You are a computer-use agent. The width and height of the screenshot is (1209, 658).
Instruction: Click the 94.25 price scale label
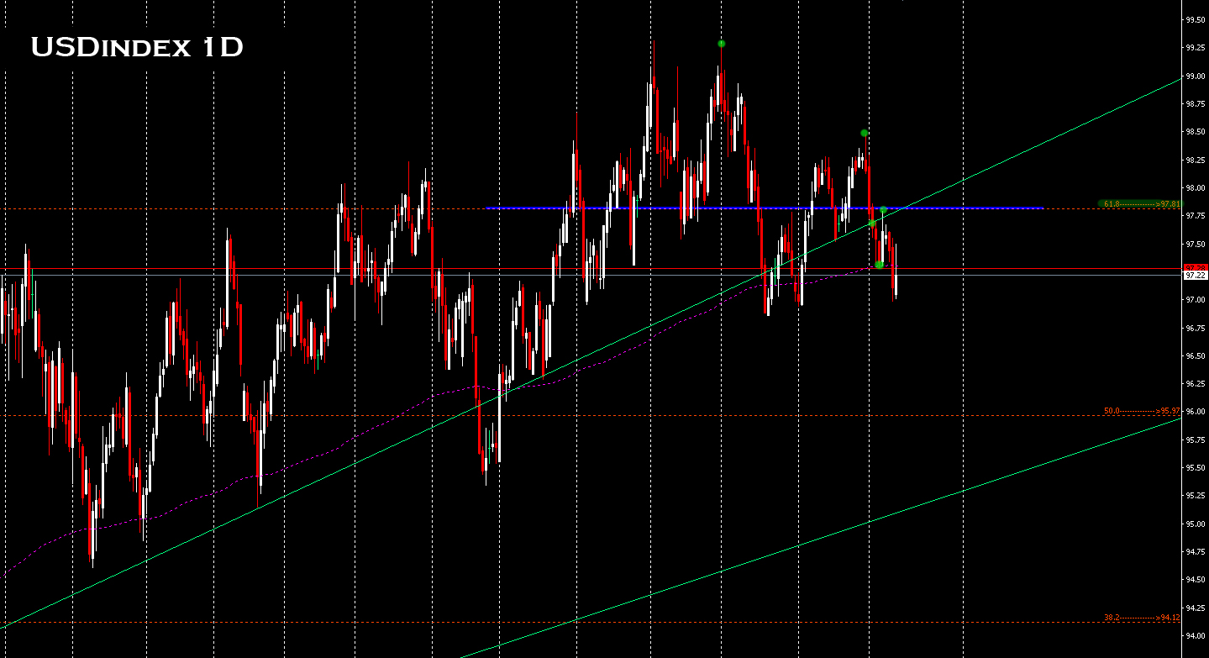(1195, 608)
